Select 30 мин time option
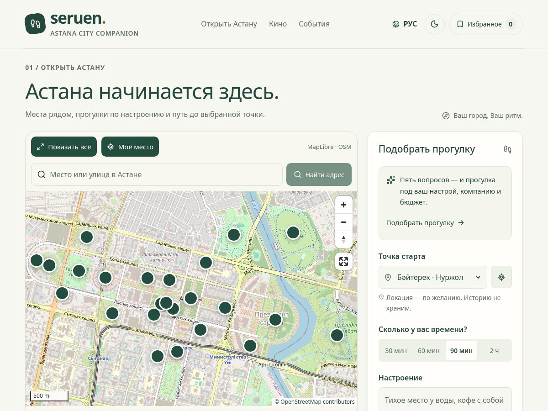Viewport: 548px width, 411px height. click(396, 351)
